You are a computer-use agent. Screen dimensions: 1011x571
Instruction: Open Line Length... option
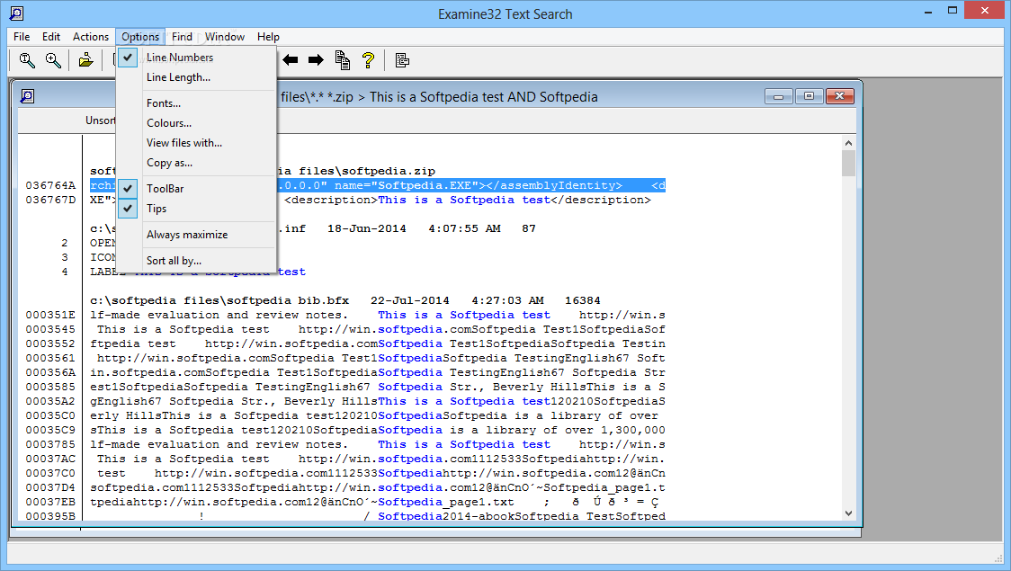click(x=196, y=77)
